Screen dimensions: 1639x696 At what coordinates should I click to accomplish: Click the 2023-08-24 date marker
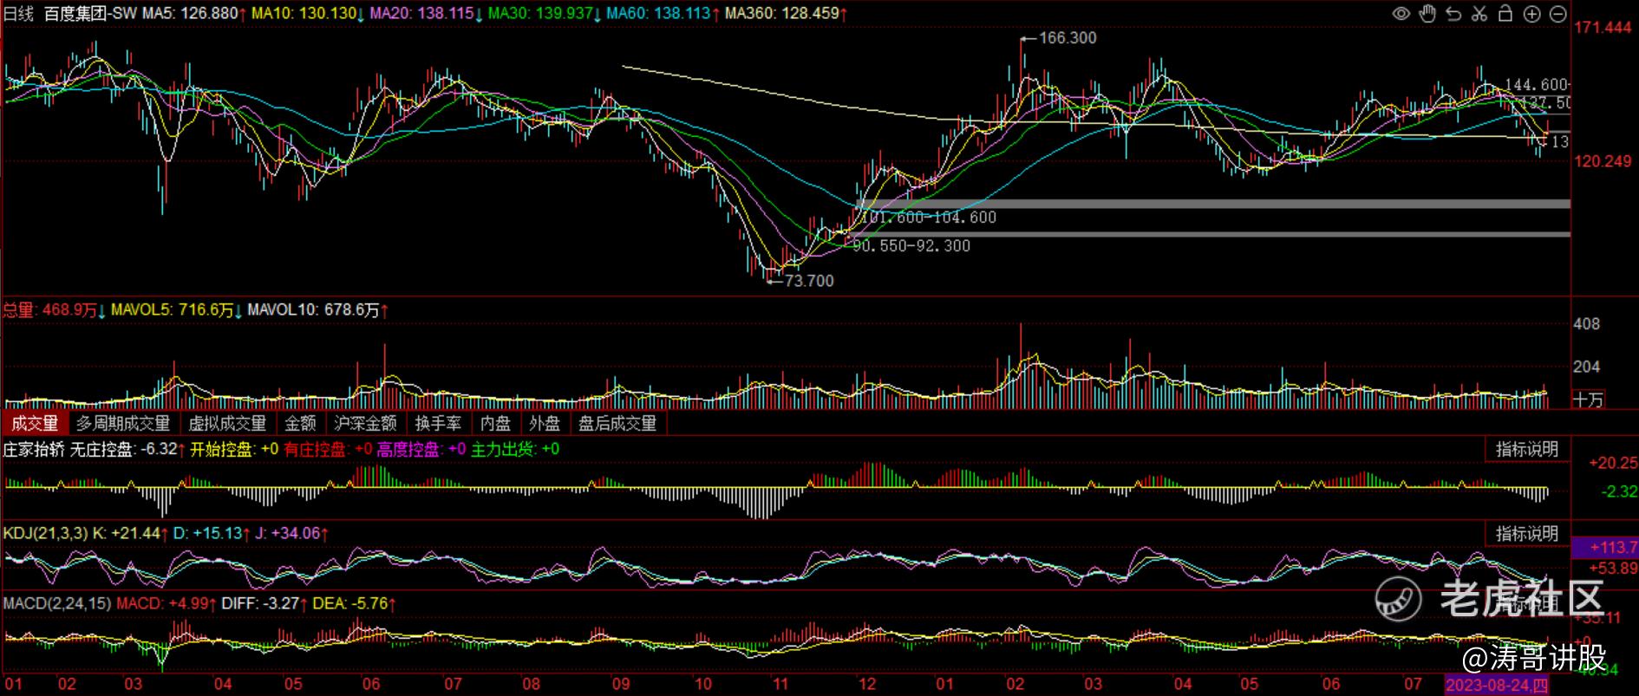click(x=1497, y=686)
